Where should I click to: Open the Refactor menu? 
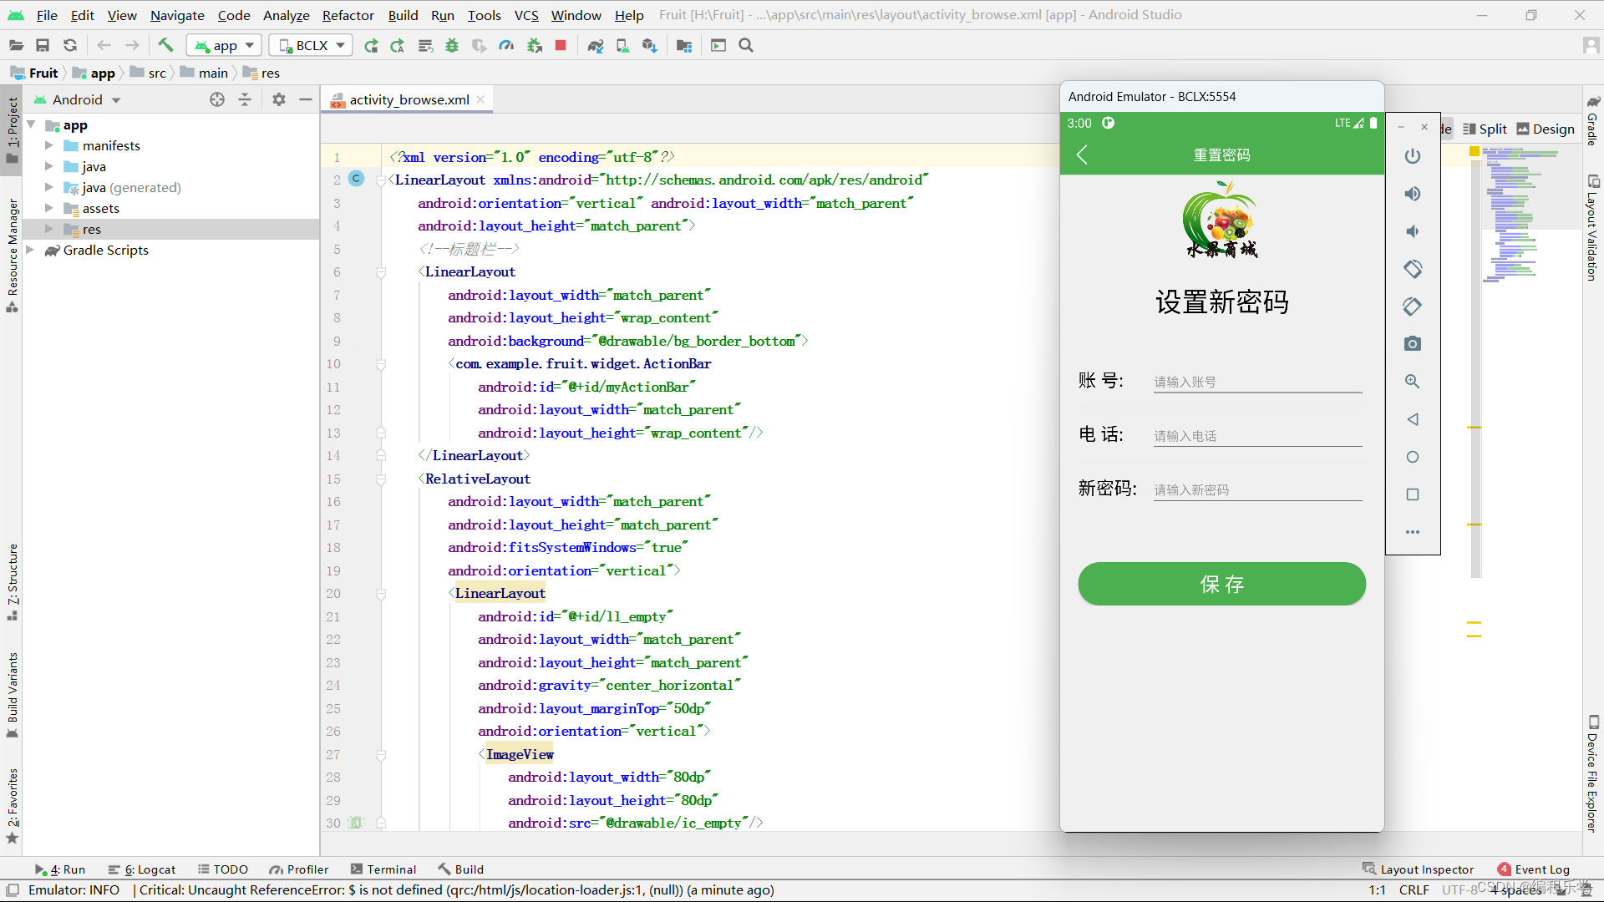(348, 15)
